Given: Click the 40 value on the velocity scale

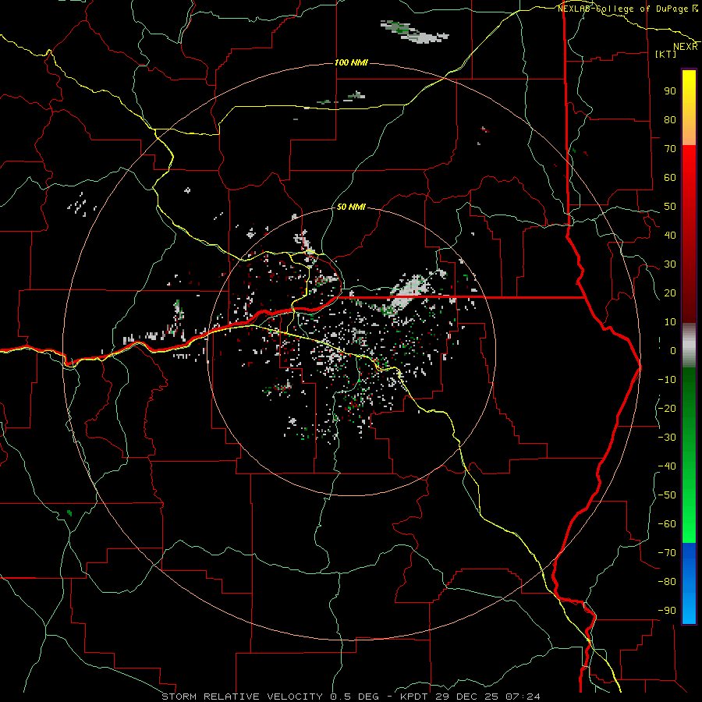Looking at the screenshot, I should [670, 236].
